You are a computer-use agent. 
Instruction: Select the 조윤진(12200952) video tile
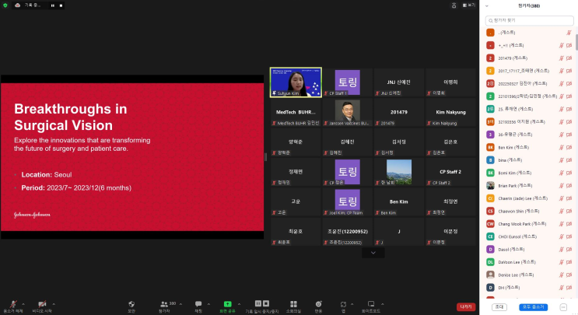coord(347,232)
